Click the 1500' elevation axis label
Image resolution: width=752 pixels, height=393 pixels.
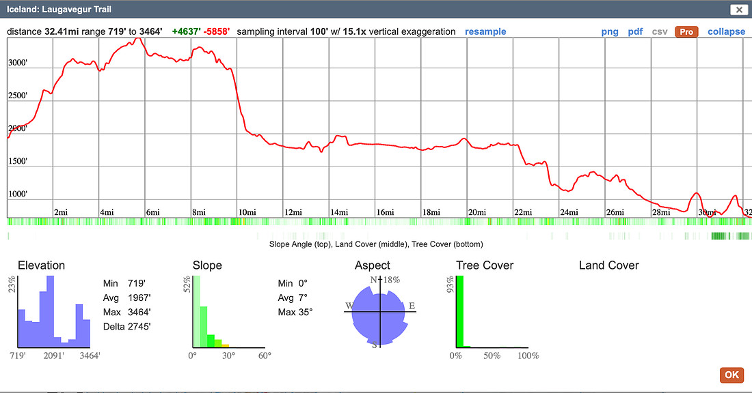[x=18, y=161]
